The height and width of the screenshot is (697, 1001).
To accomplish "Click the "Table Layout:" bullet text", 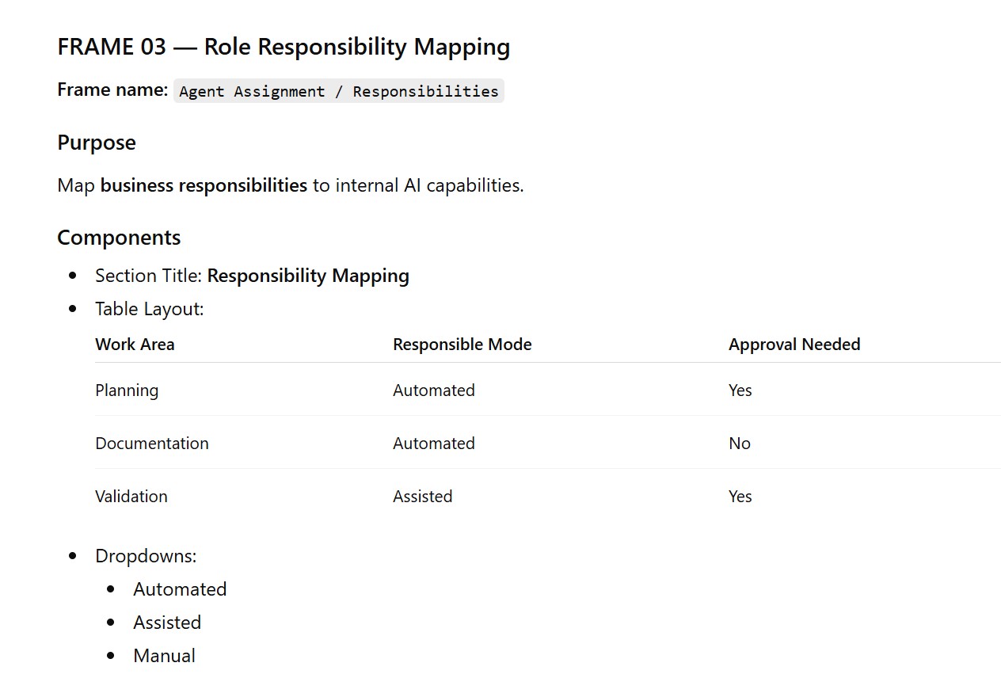I will pyautogui.click(x=150, y=309).
